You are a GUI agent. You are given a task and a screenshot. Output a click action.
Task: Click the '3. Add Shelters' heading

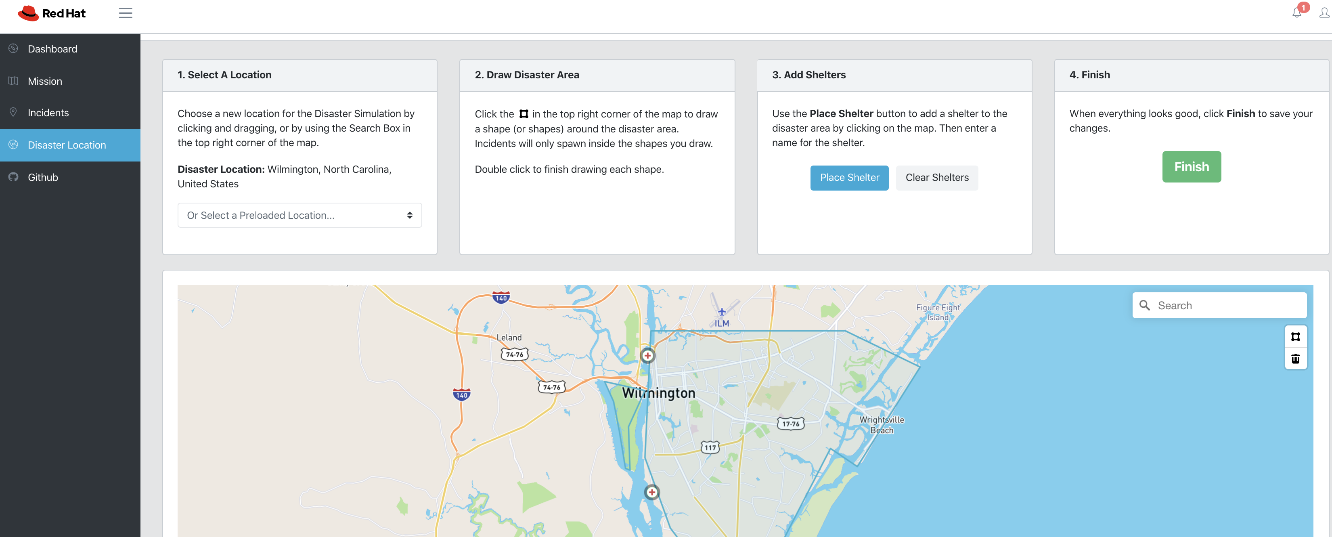[809, 75]
